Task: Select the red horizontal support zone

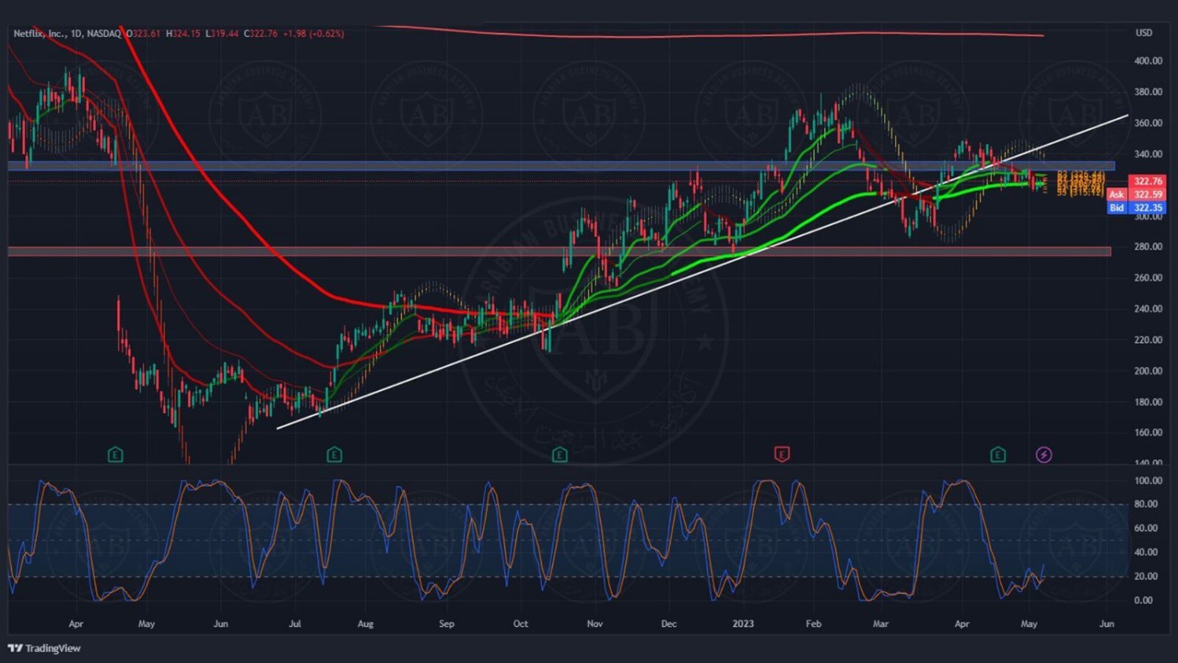Action: [x=559, y=251]
